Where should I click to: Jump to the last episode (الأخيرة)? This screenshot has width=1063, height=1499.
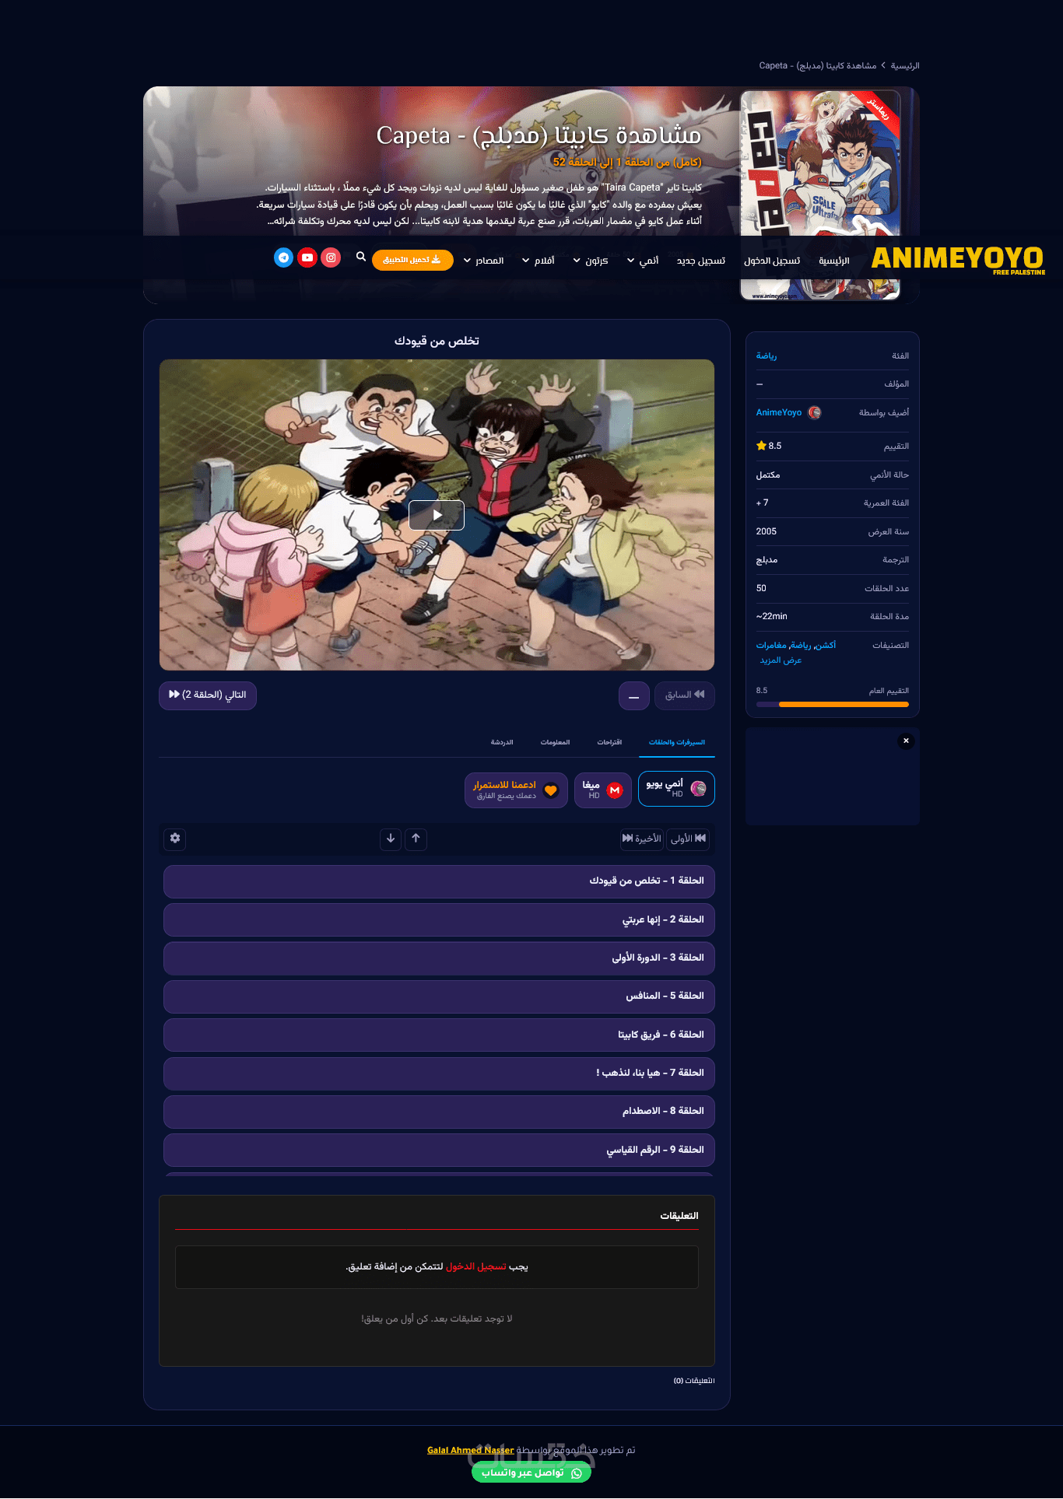click(642, 839)
